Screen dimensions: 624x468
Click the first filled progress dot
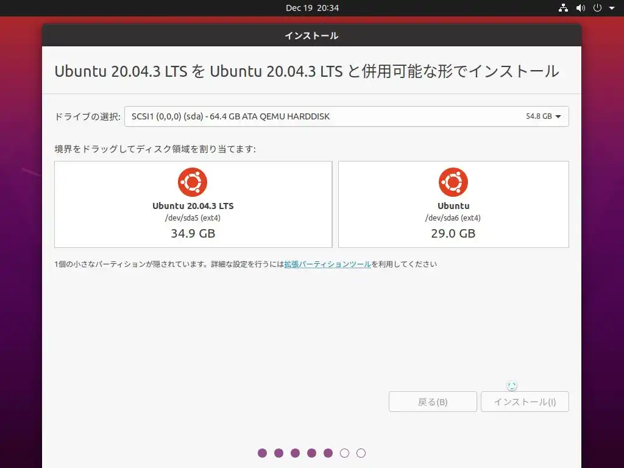(262, 453)
